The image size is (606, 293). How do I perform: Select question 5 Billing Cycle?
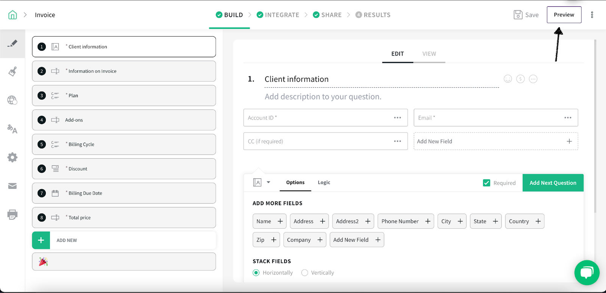point(124,144)
